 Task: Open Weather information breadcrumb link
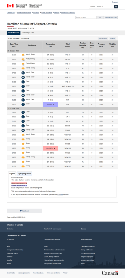[x=24, y=13]
